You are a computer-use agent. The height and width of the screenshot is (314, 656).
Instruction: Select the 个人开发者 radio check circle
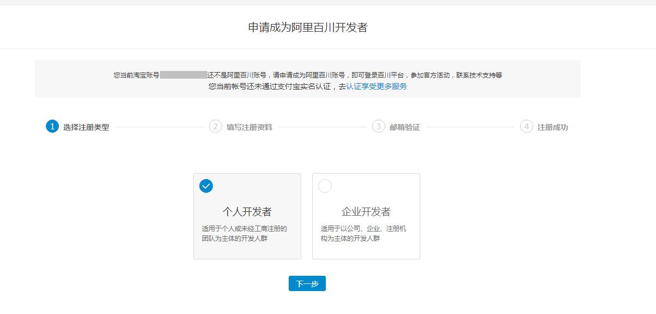[206, 186]
